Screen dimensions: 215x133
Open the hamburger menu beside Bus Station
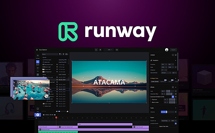37,50
